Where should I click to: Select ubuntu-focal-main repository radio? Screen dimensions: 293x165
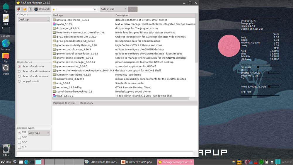[19, 67]
